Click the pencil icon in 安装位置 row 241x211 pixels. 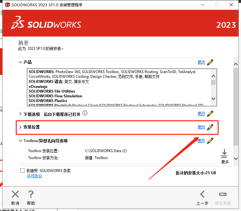(x=210, y=127)
